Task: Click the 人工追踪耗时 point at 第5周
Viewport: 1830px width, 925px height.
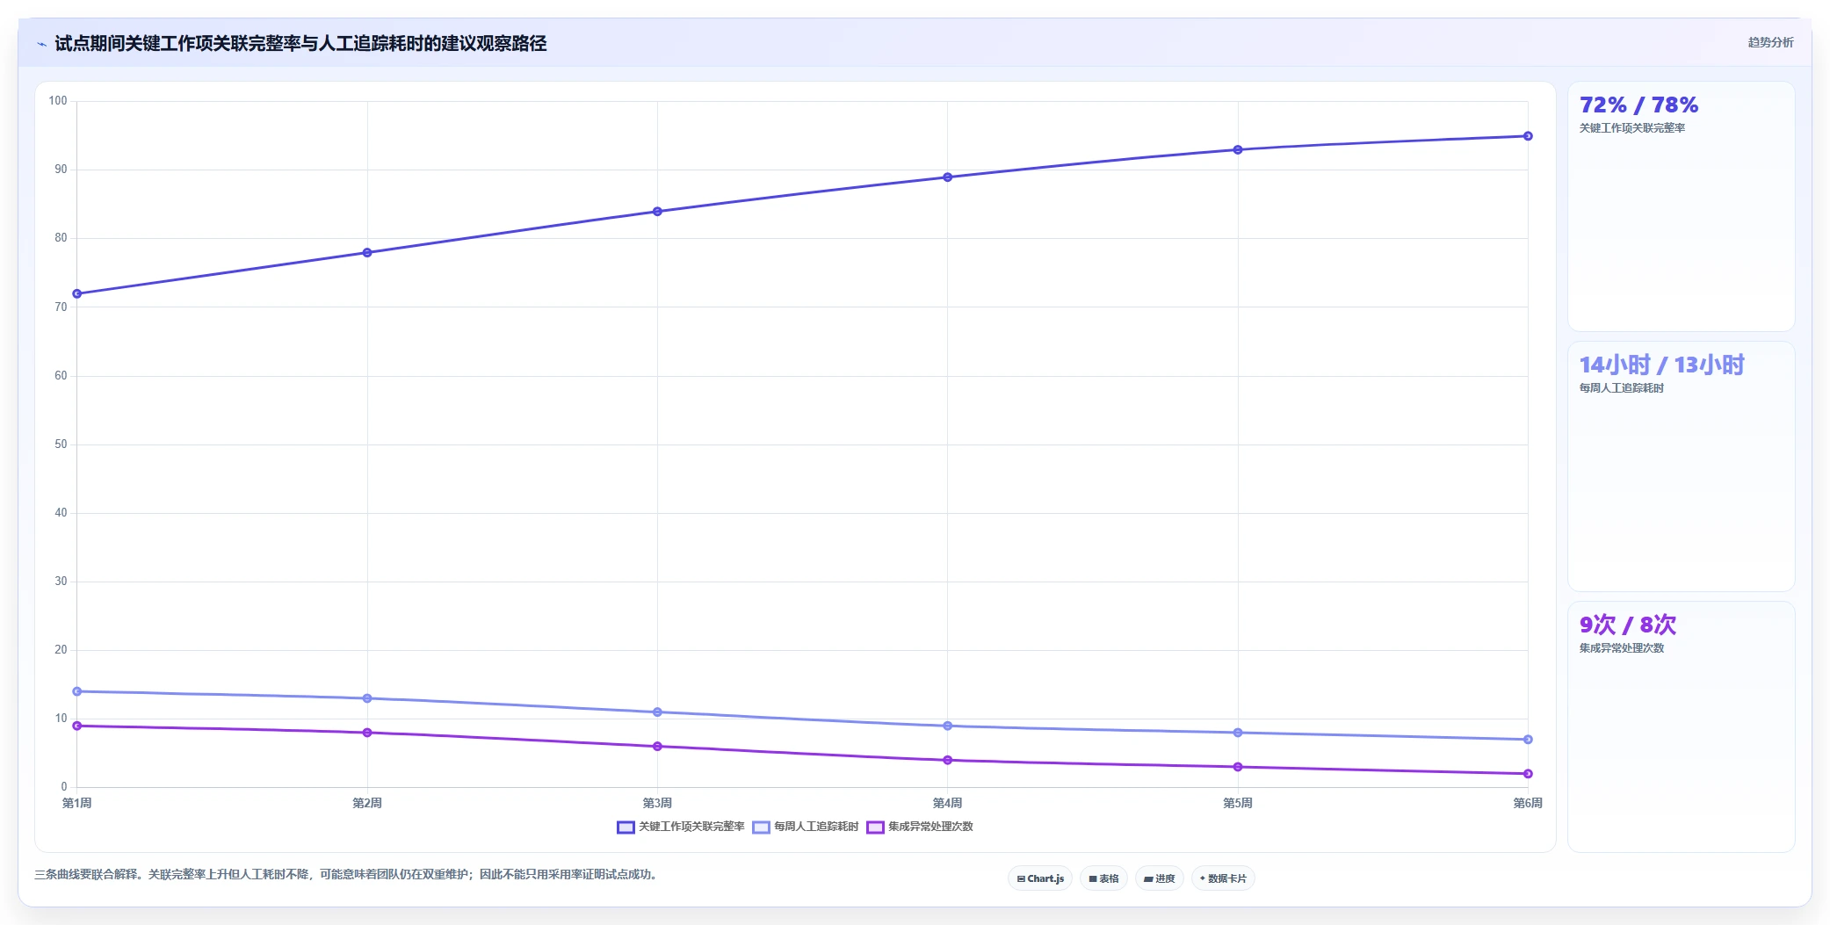Action: [1238, 733]
